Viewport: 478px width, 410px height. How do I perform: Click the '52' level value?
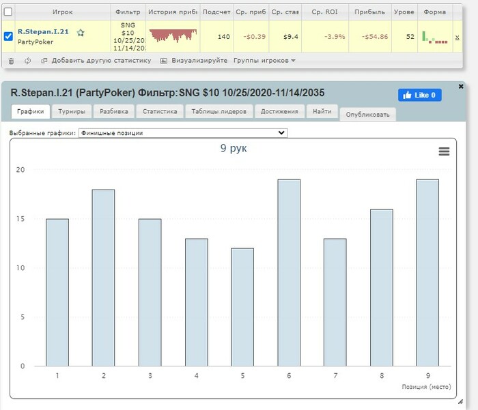pos(410,37)
